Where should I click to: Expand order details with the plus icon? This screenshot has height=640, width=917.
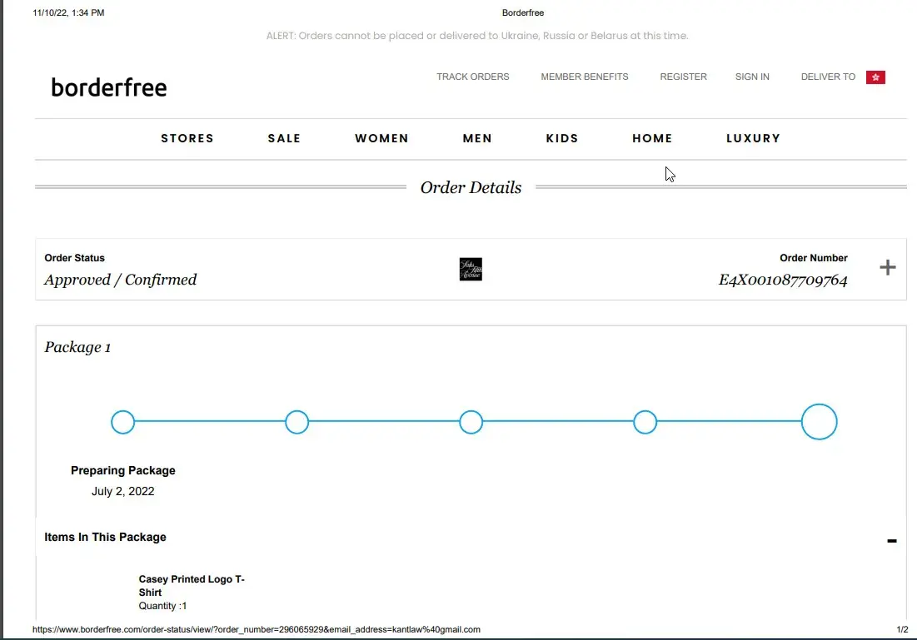888,267
